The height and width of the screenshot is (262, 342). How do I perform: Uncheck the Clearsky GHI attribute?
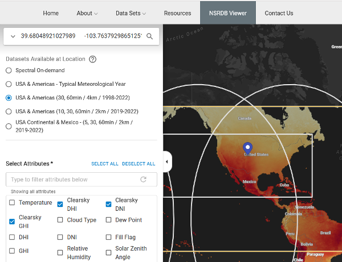tap(12, 222)
